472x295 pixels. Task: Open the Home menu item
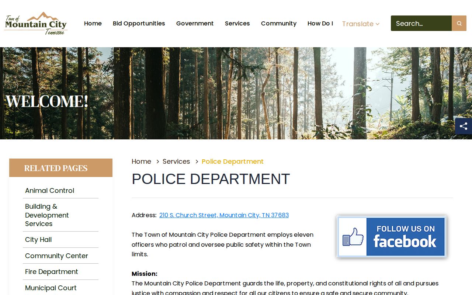point(93,23)
